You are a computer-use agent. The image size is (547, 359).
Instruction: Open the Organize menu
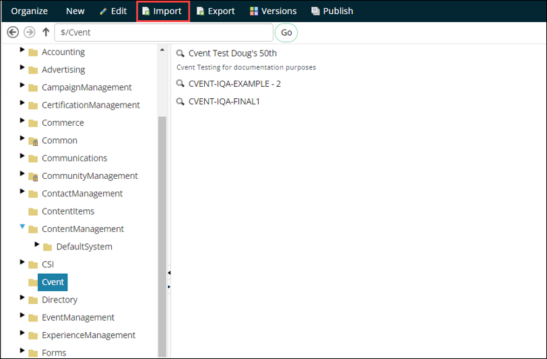pyautogui.click(x=29, y=11)
